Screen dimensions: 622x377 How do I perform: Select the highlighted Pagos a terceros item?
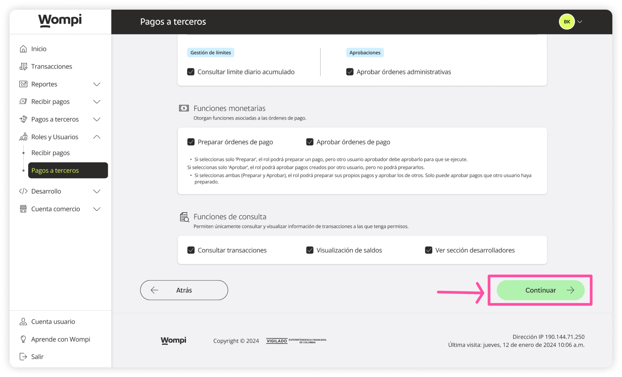(x=55, y=170)
